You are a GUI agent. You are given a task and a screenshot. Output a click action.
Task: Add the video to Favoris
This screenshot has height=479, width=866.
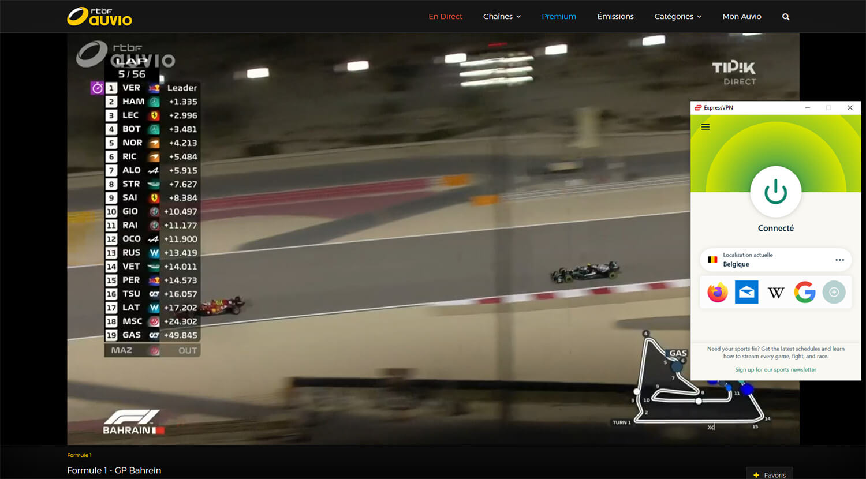point(770,474)
